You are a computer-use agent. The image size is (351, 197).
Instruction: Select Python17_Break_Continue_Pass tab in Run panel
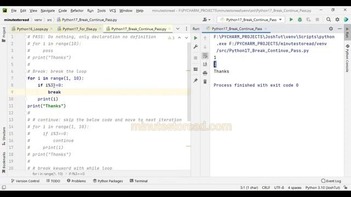coord(236,28)
